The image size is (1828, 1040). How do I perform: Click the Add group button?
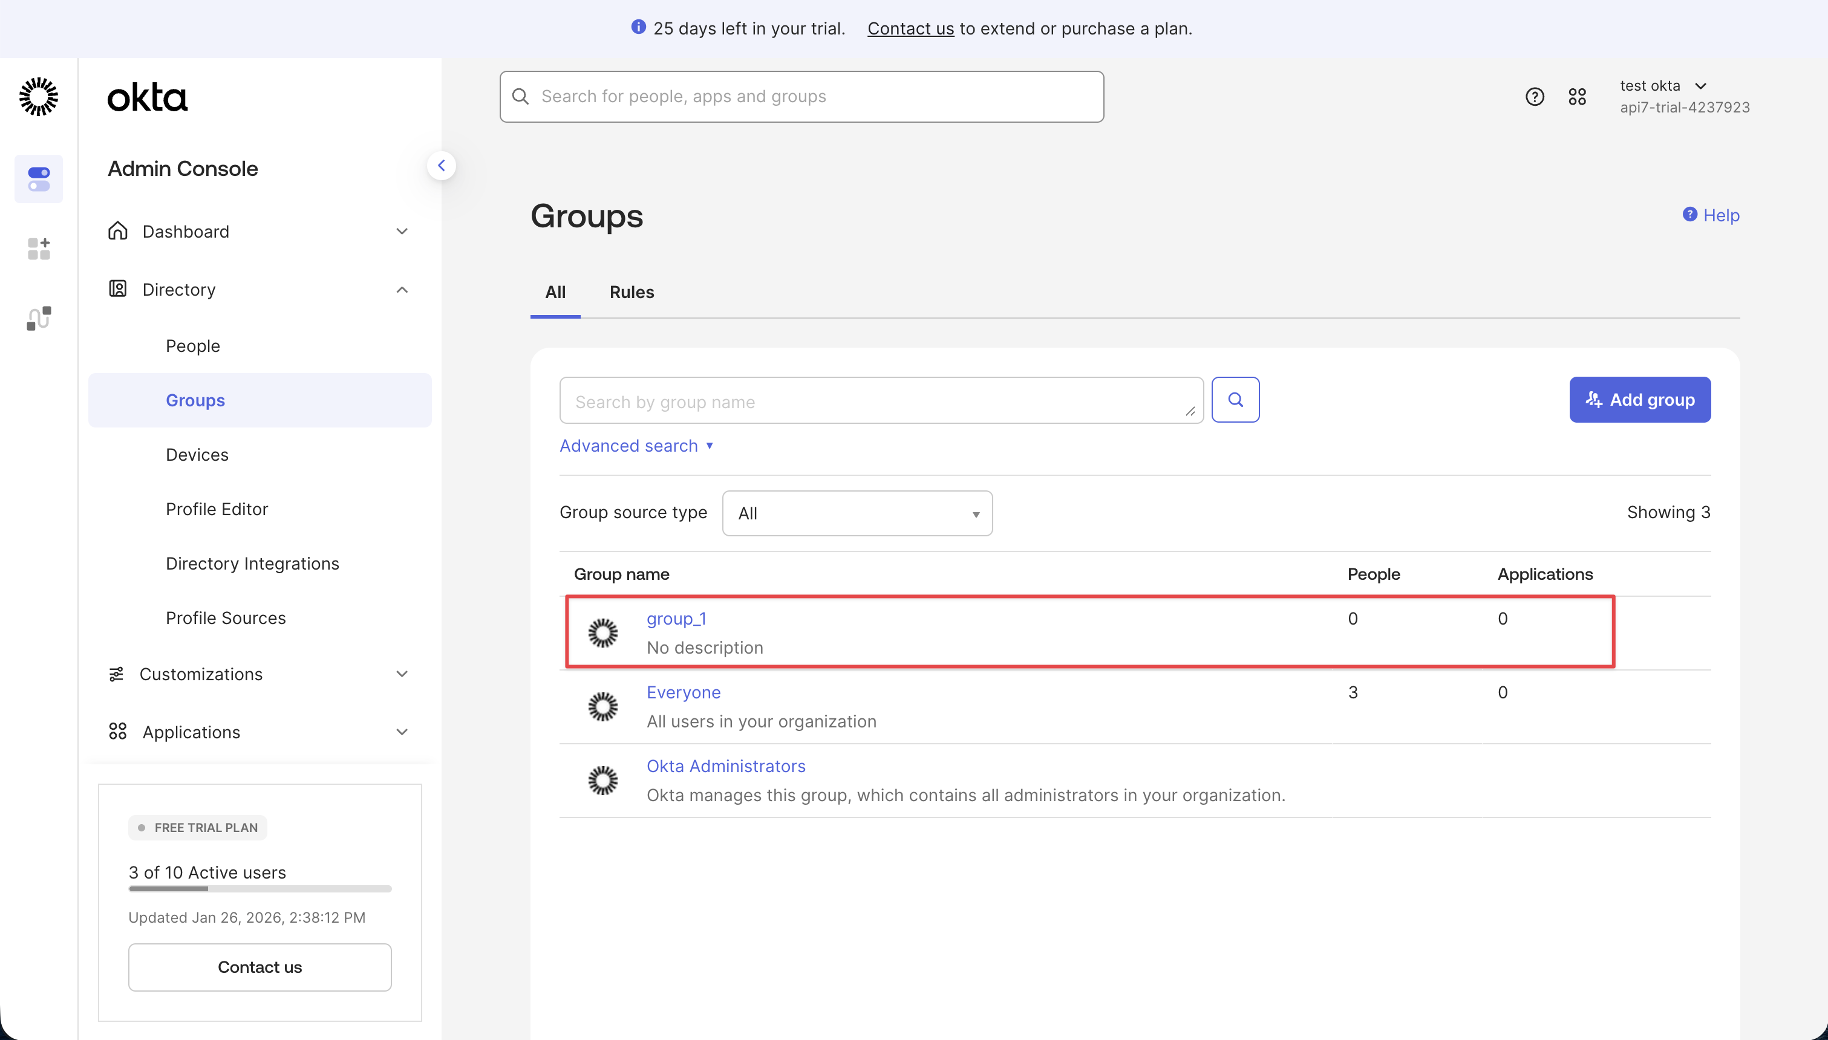[x=1639, y=399]
